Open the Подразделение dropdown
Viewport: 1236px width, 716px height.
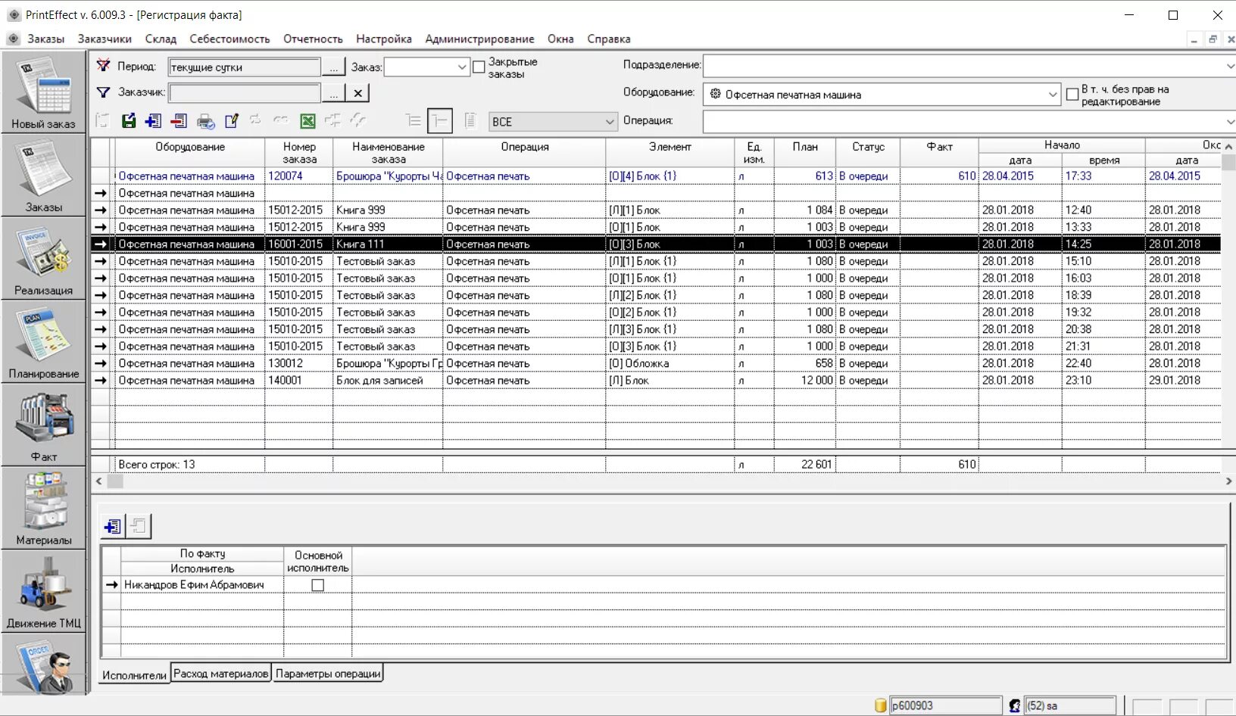coord(1229,66)
